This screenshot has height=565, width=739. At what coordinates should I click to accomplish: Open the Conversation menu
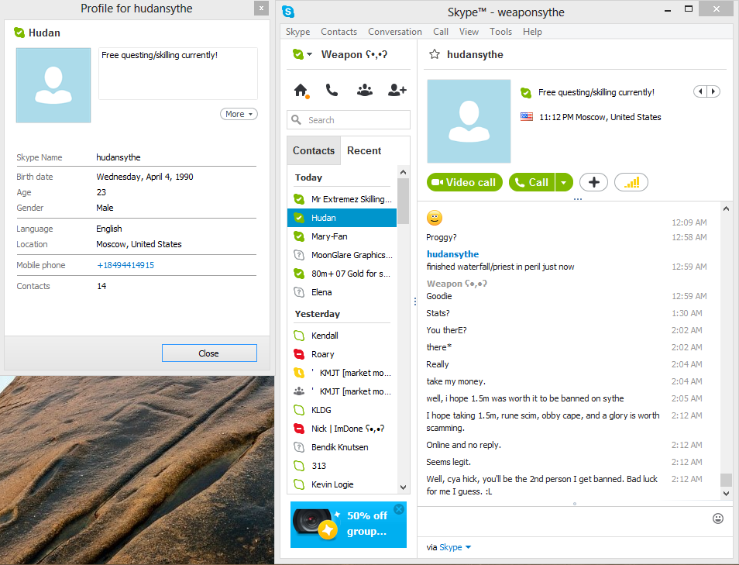pos(395,32)
